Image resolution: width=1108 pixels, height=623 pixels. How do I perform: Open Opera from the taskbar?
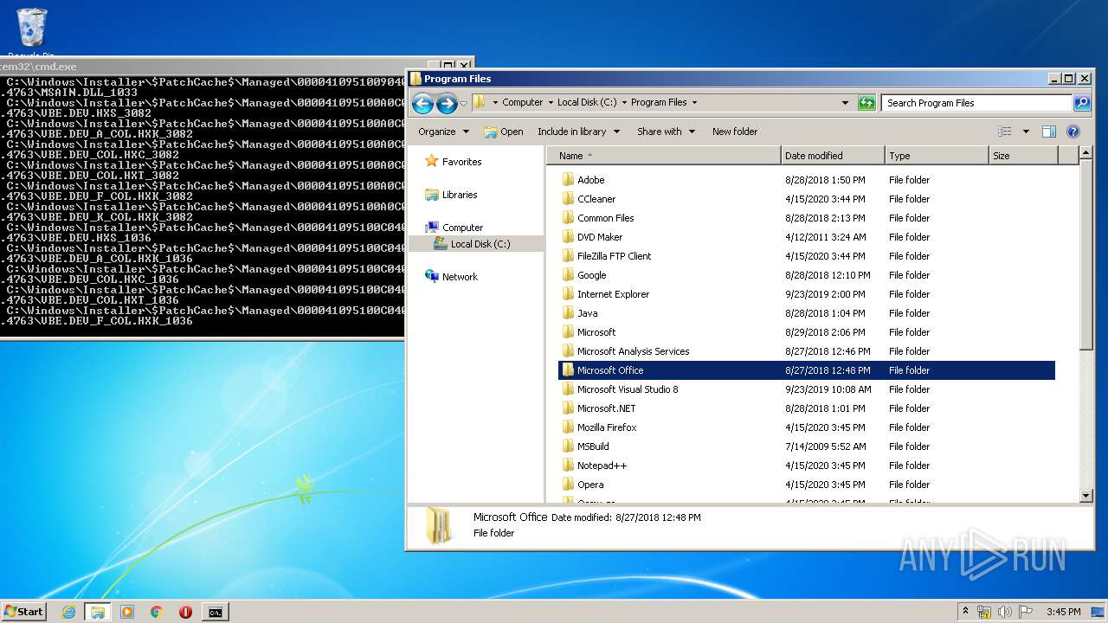click(x=185, y=612)
